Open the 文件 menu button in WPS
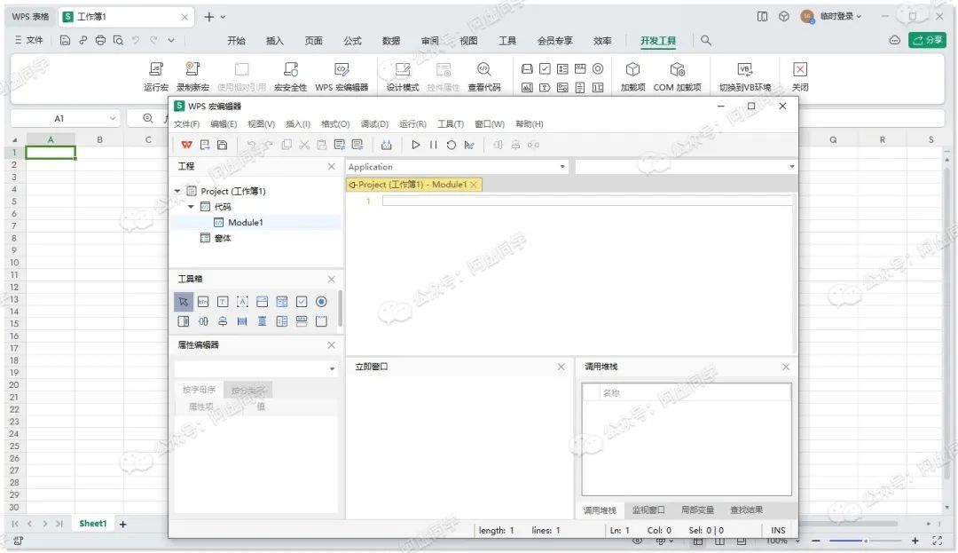 pyautogui.click(x=28, y=40)
